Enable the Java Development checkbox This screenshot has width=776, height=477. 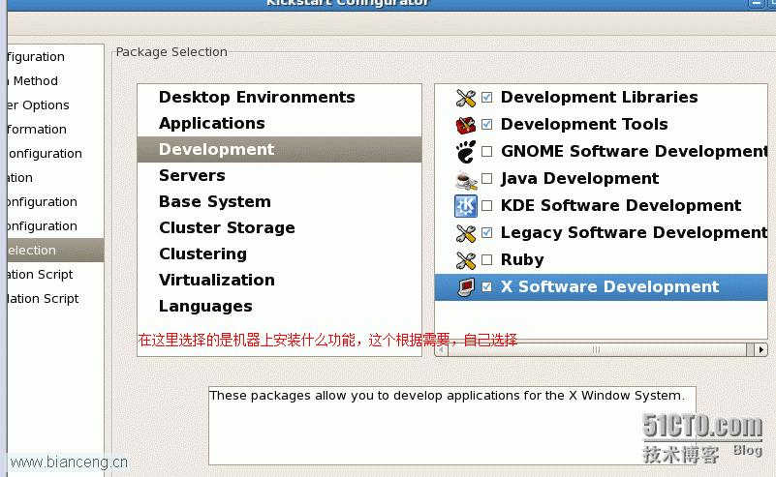(487, 178)
